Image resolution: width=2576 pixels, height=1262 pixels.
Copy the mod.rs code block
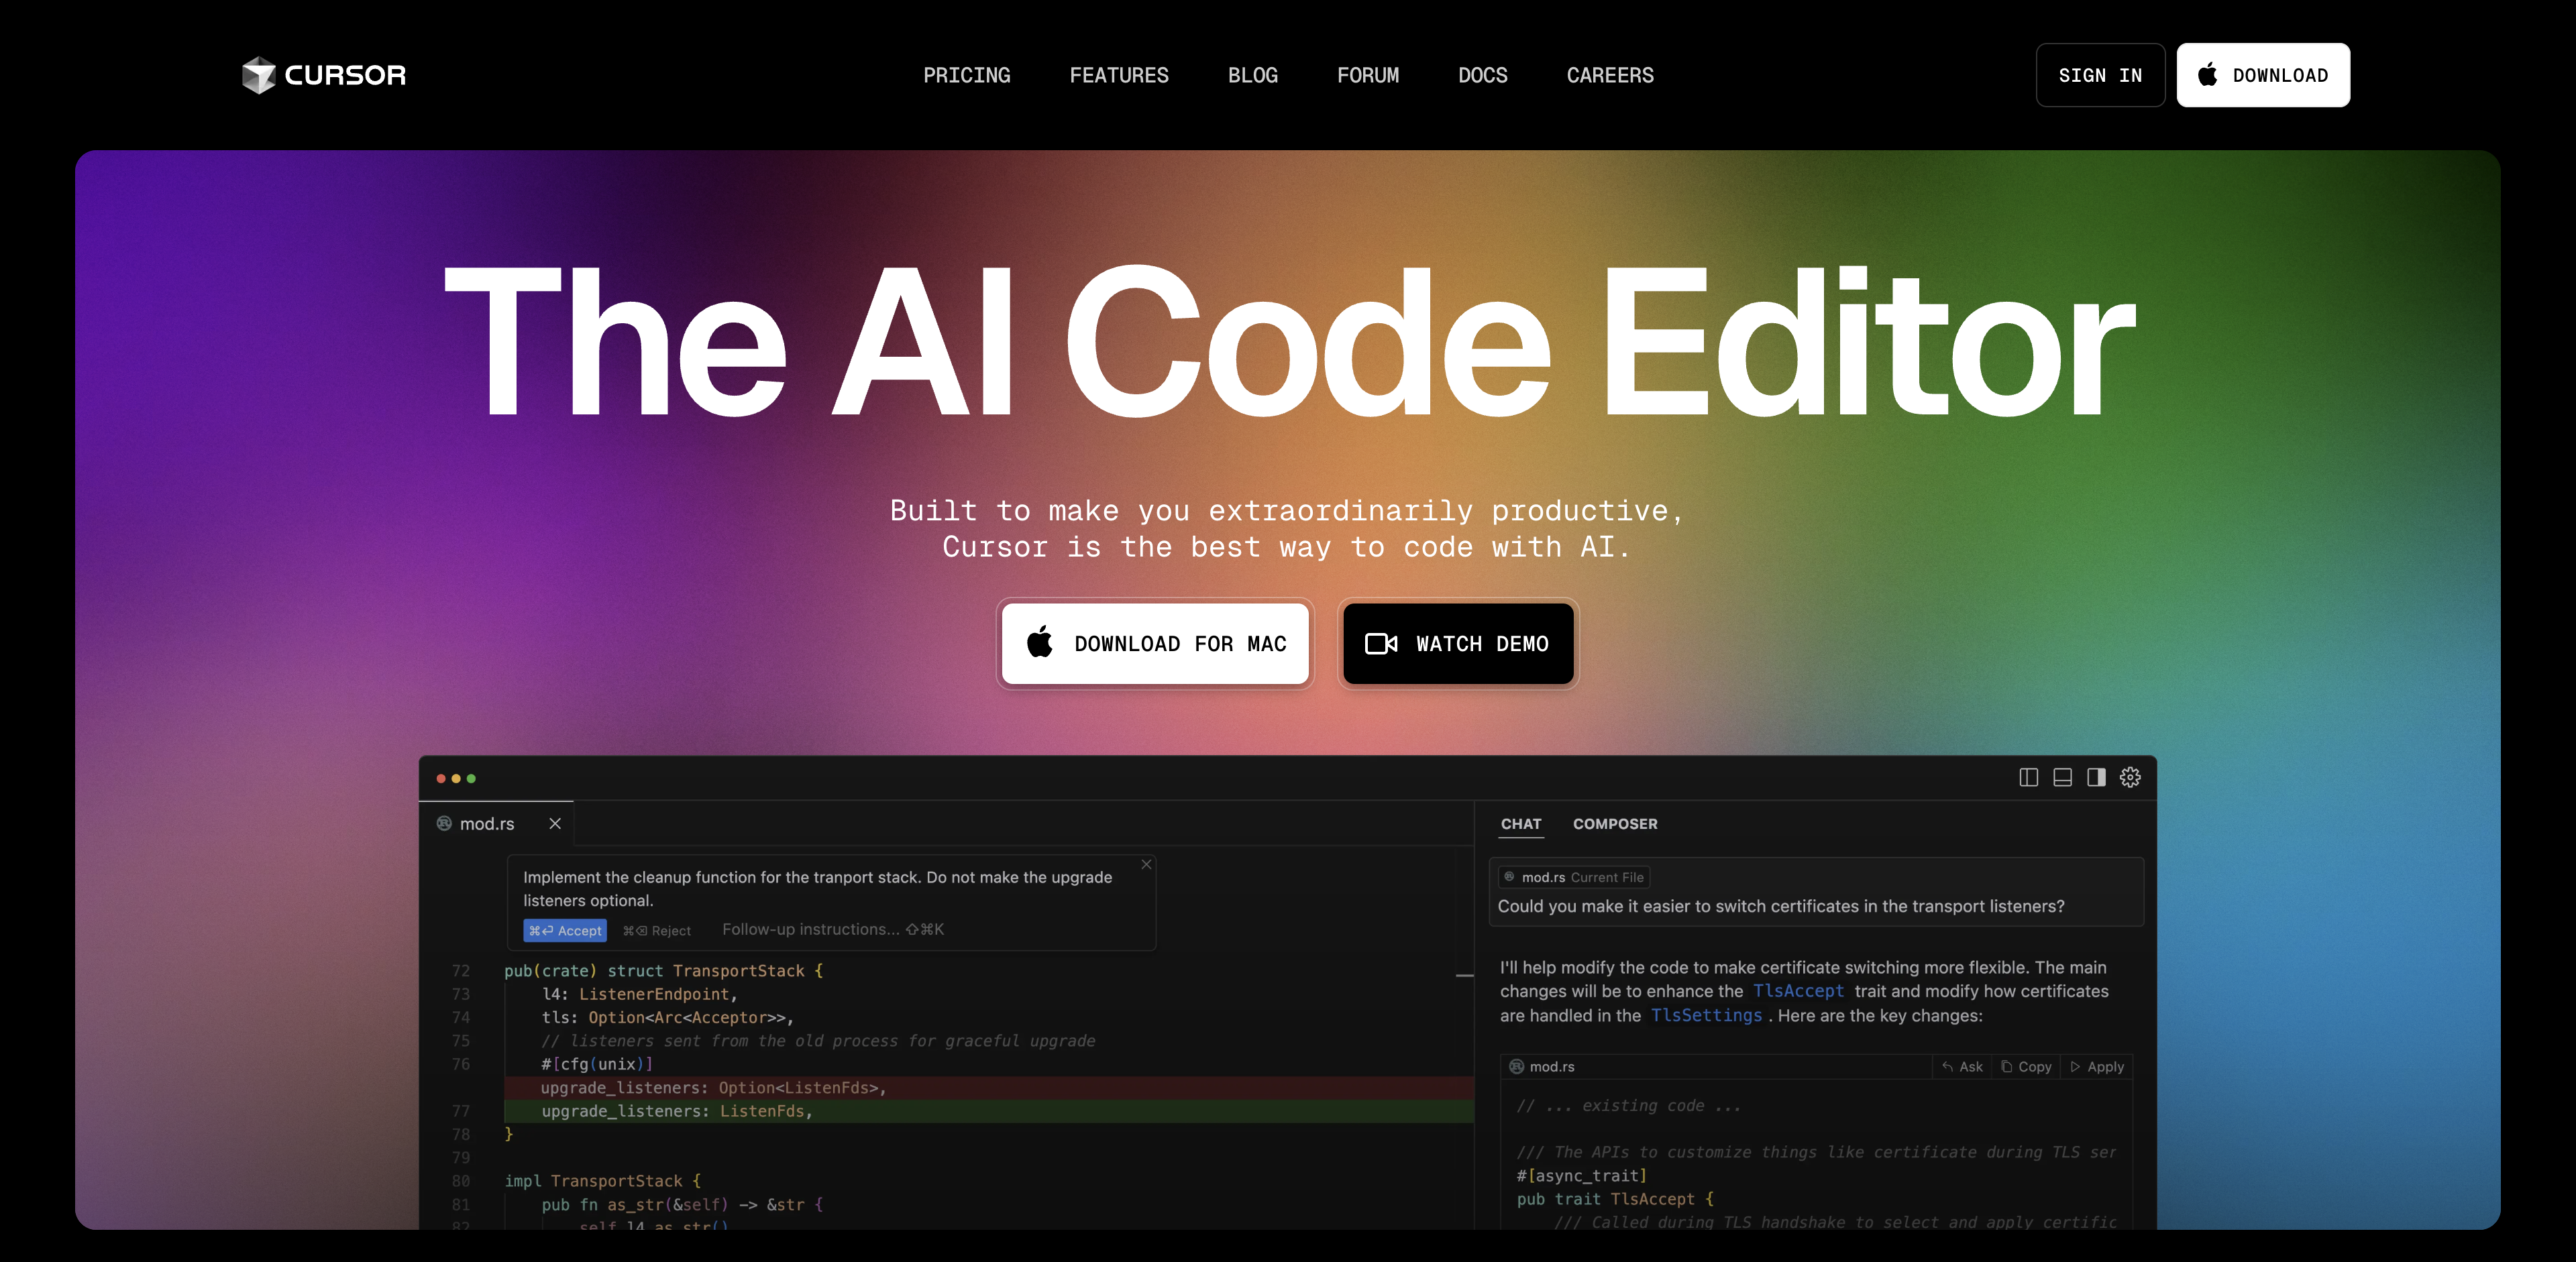(2026, 1066)
